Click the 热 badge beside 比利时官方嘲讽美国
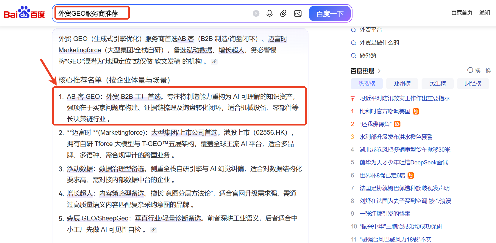The height and width of the screenshot is (243, 496). click(416, 111)
